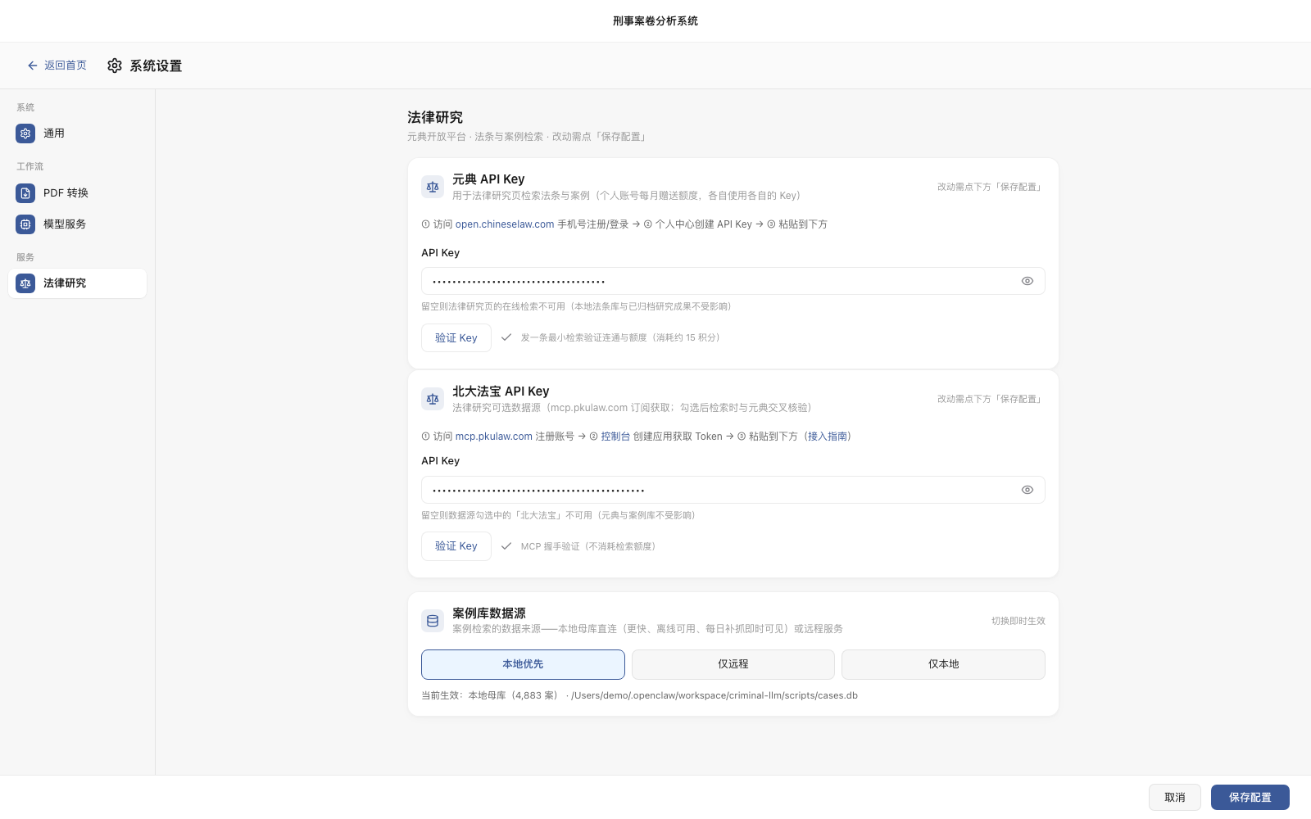Click the 刑事案卷分析系统 window title
Viewport: 1311px width, 819px height.
point(655,21)
